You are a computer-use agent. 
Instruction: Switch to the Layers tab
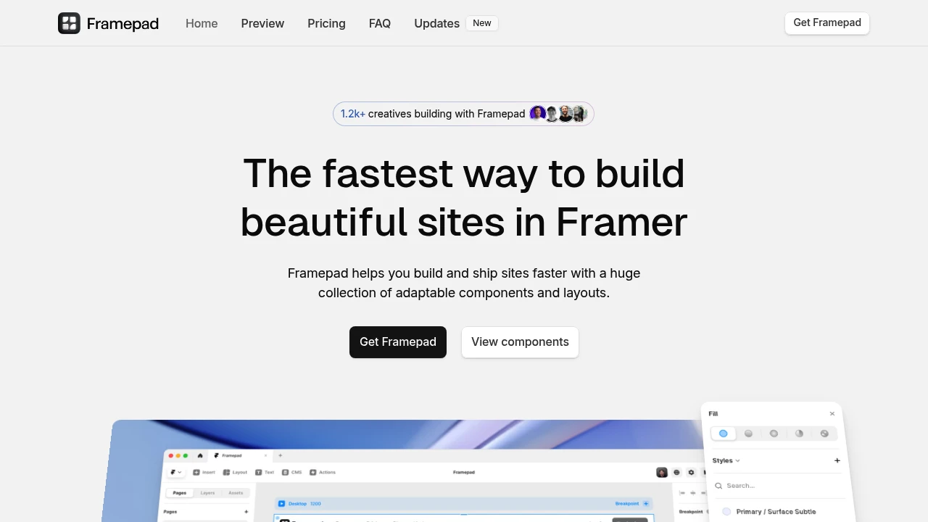click(x=207, y=493)
